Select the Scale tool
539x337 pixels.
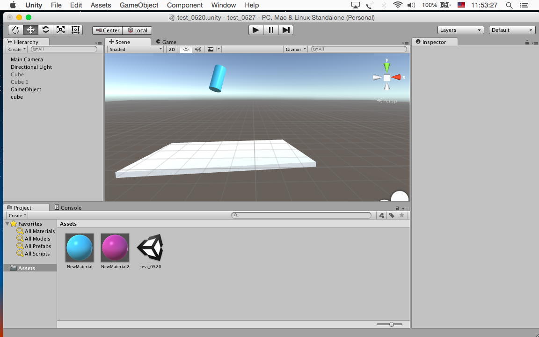(x=60, y=30)
